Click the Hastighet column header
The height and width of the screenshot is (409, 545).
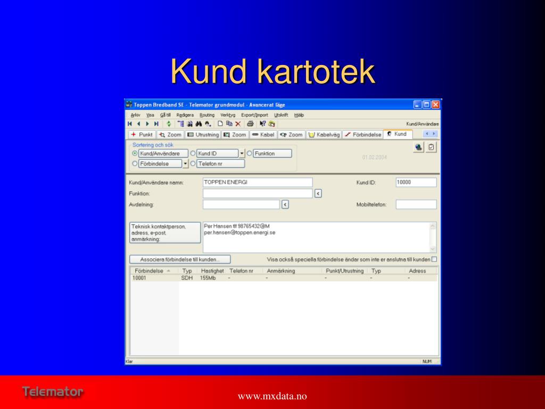point(212,271)
